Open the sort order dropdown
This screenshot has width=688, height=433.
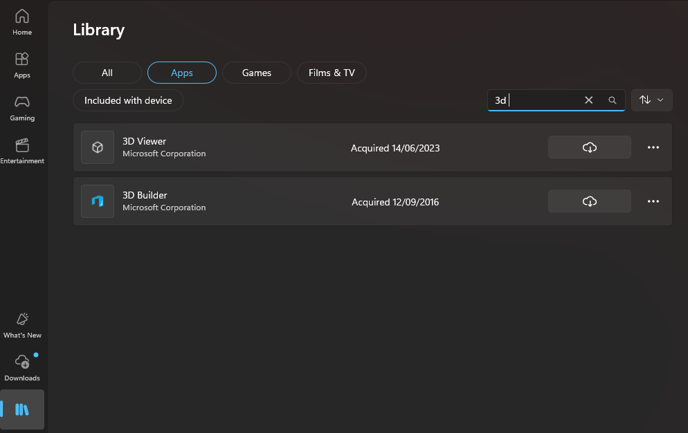(x=651, y=100)
